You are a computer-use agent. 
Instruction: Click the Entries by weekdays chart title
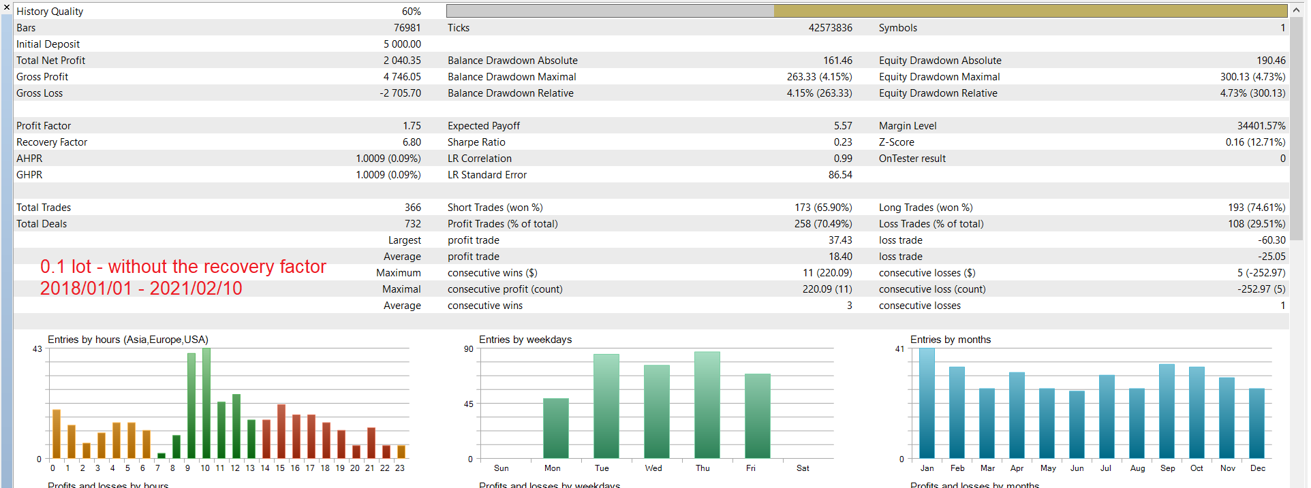click(525, 340)
